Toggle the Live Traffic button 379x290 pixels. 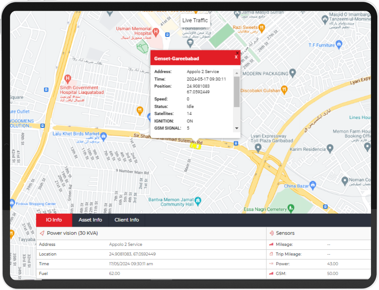tap(195, 20)
